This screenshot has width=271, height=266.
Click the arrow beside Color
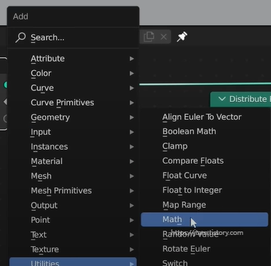[x=132, y=73]
